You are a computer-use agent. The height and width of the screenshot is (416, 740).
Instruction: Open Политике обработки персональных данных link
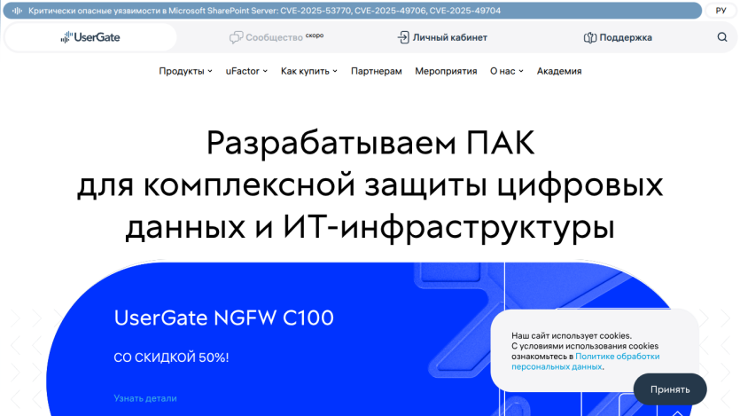point(585,361)
